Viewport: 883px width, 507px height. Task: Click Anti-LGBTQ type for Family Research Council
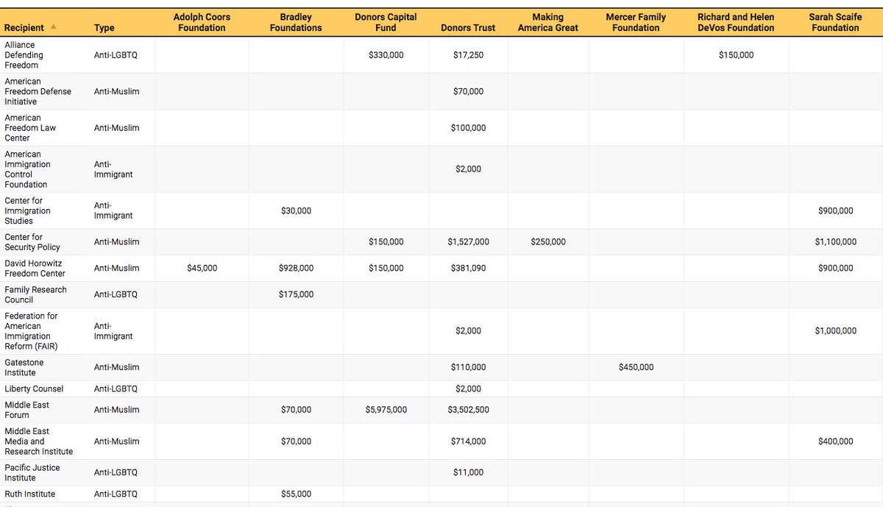[116, 294]
